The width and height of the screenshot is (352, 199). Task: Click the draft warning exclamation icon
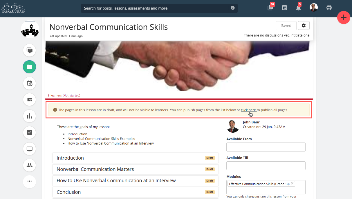(x=55, y=110)
